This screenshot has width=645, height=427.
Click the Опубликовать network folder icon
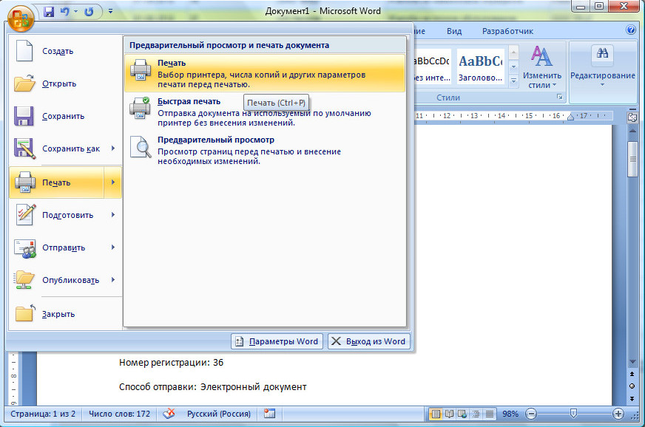24,280
